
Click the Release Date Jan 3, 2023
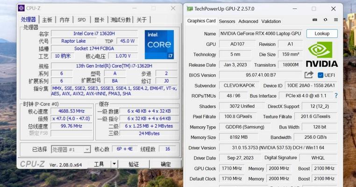tap(235, 65)
